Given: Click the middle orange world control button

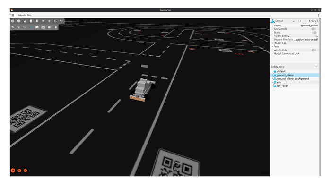Looking at the screenshot, I should 19,171.
